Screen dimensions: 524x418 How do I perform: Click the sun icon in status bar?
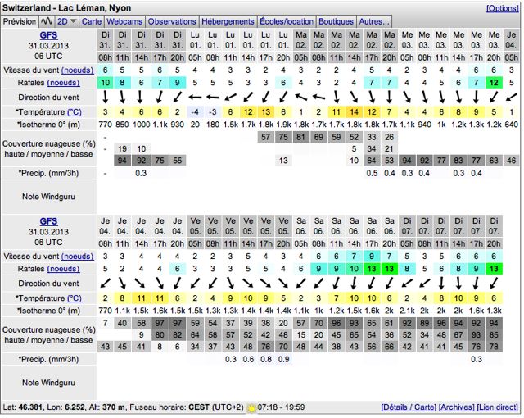click(251, 407)
